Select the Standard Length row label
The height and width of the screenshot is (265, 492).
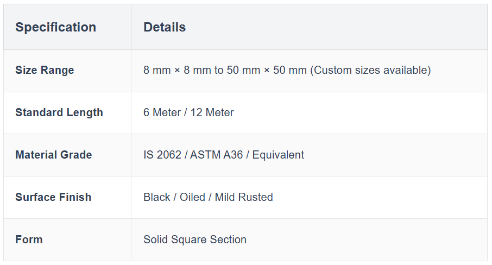pos(59,112)
